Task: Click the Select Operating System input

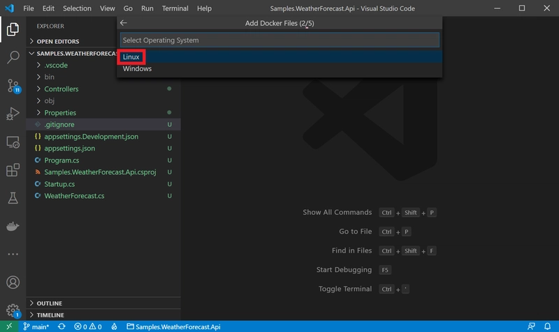Action: click(279, 40)
